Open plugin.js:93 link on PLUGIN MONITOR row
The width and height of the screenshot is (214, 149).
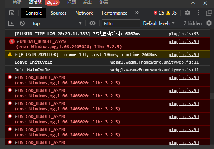pos(184,54)
